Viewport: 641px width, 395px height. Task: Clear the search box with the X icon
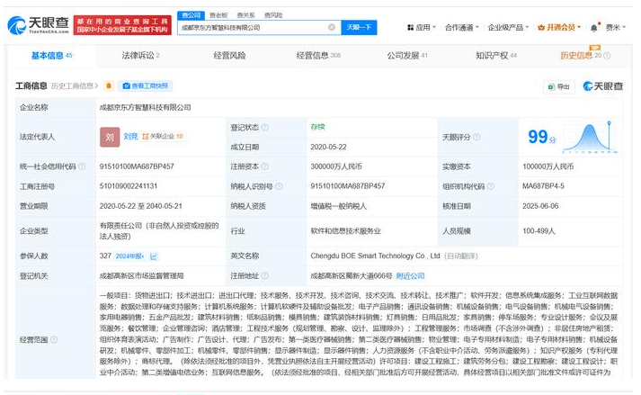[332, 27]
